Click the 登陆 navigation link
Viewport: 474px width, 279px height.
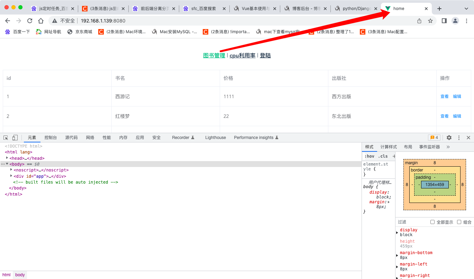click(265, 56)
